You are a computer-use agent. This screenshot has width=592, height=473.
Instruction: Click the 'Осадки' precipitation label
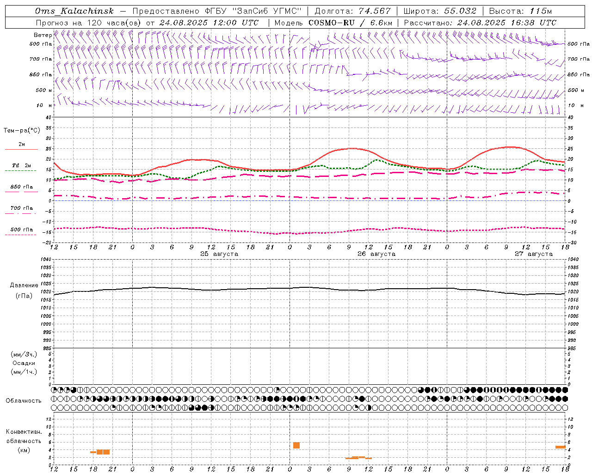click(24, 363)
